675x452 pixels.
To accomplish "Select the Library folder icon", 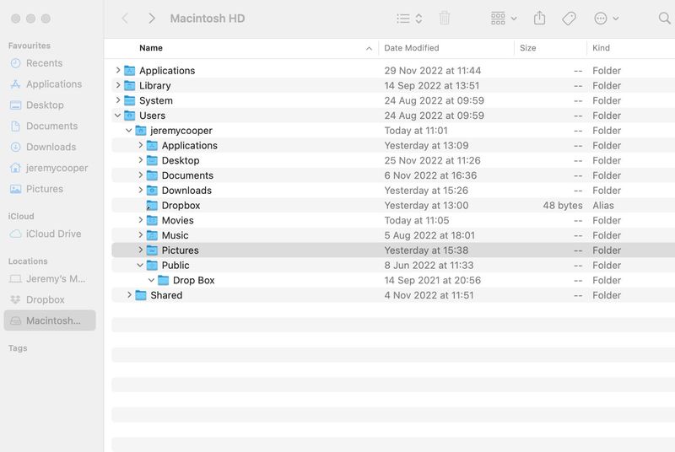I will pos(130,85).
